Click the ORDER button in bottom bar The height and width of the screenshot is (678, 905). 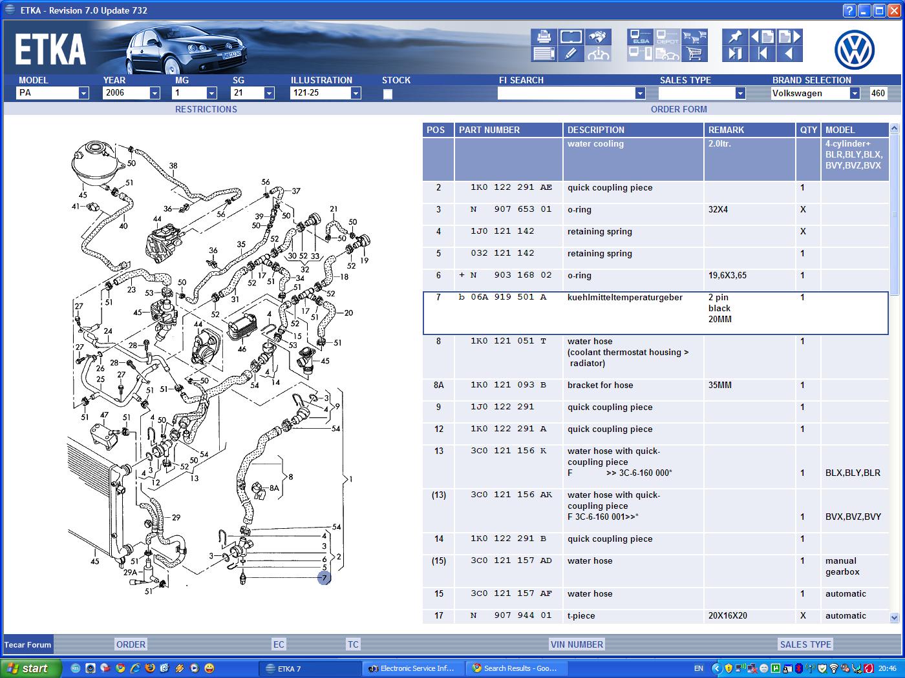coord(131,644)
